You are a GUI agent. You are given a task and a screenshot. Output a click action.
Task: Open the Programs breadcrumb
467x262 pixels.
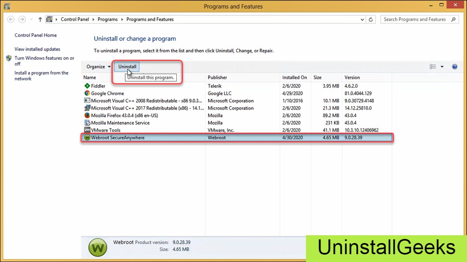(x=107, y=19)
